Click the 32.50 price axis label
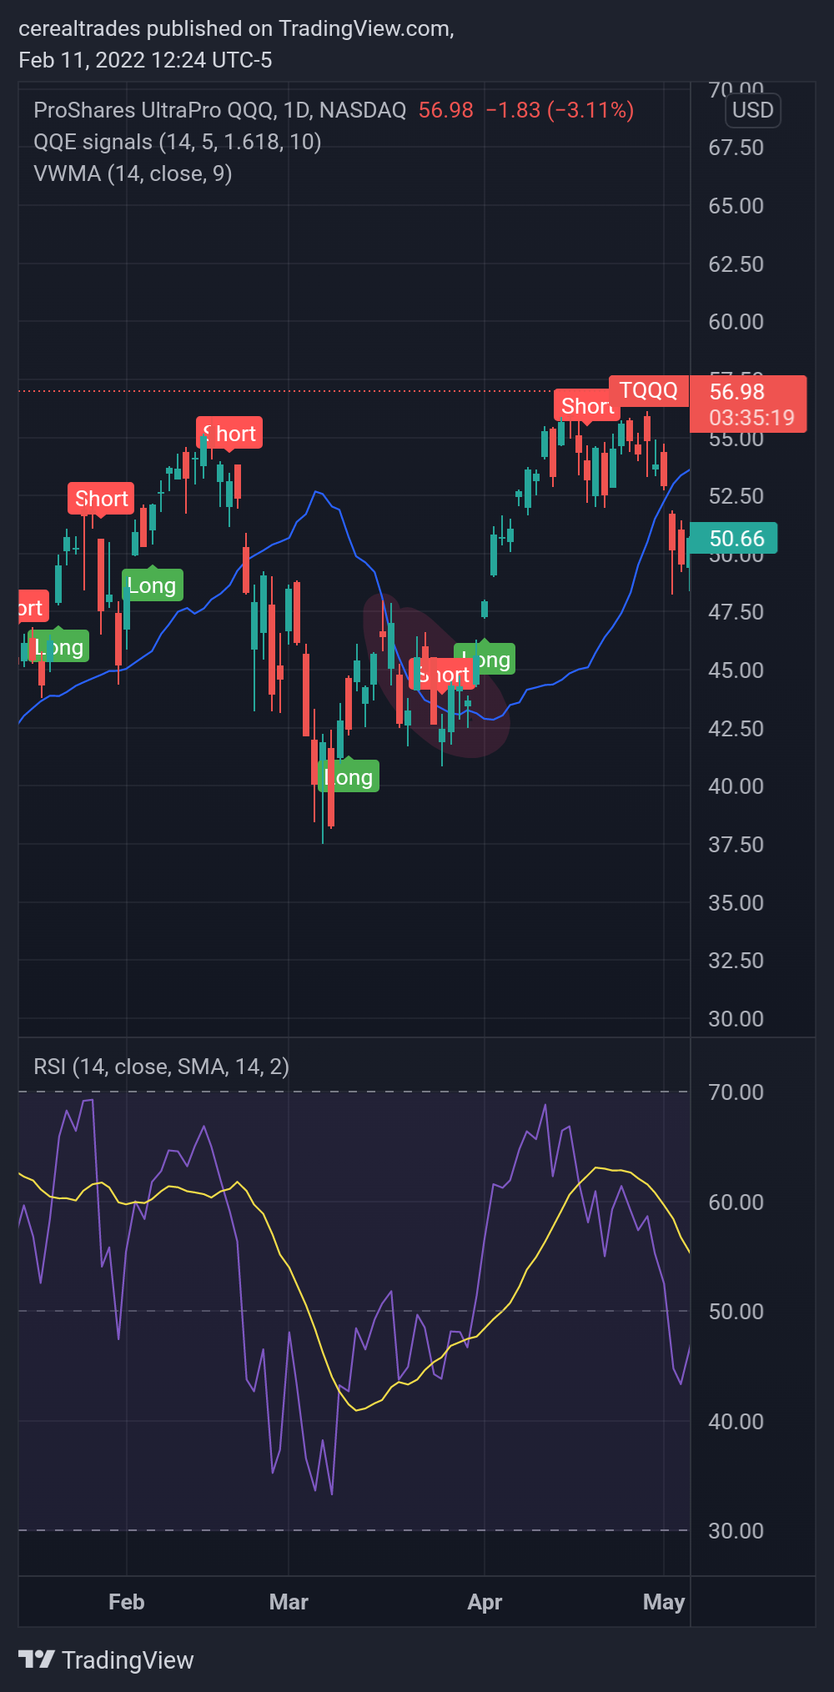Viewport: 834px width, 1692px height. point(736,961)
